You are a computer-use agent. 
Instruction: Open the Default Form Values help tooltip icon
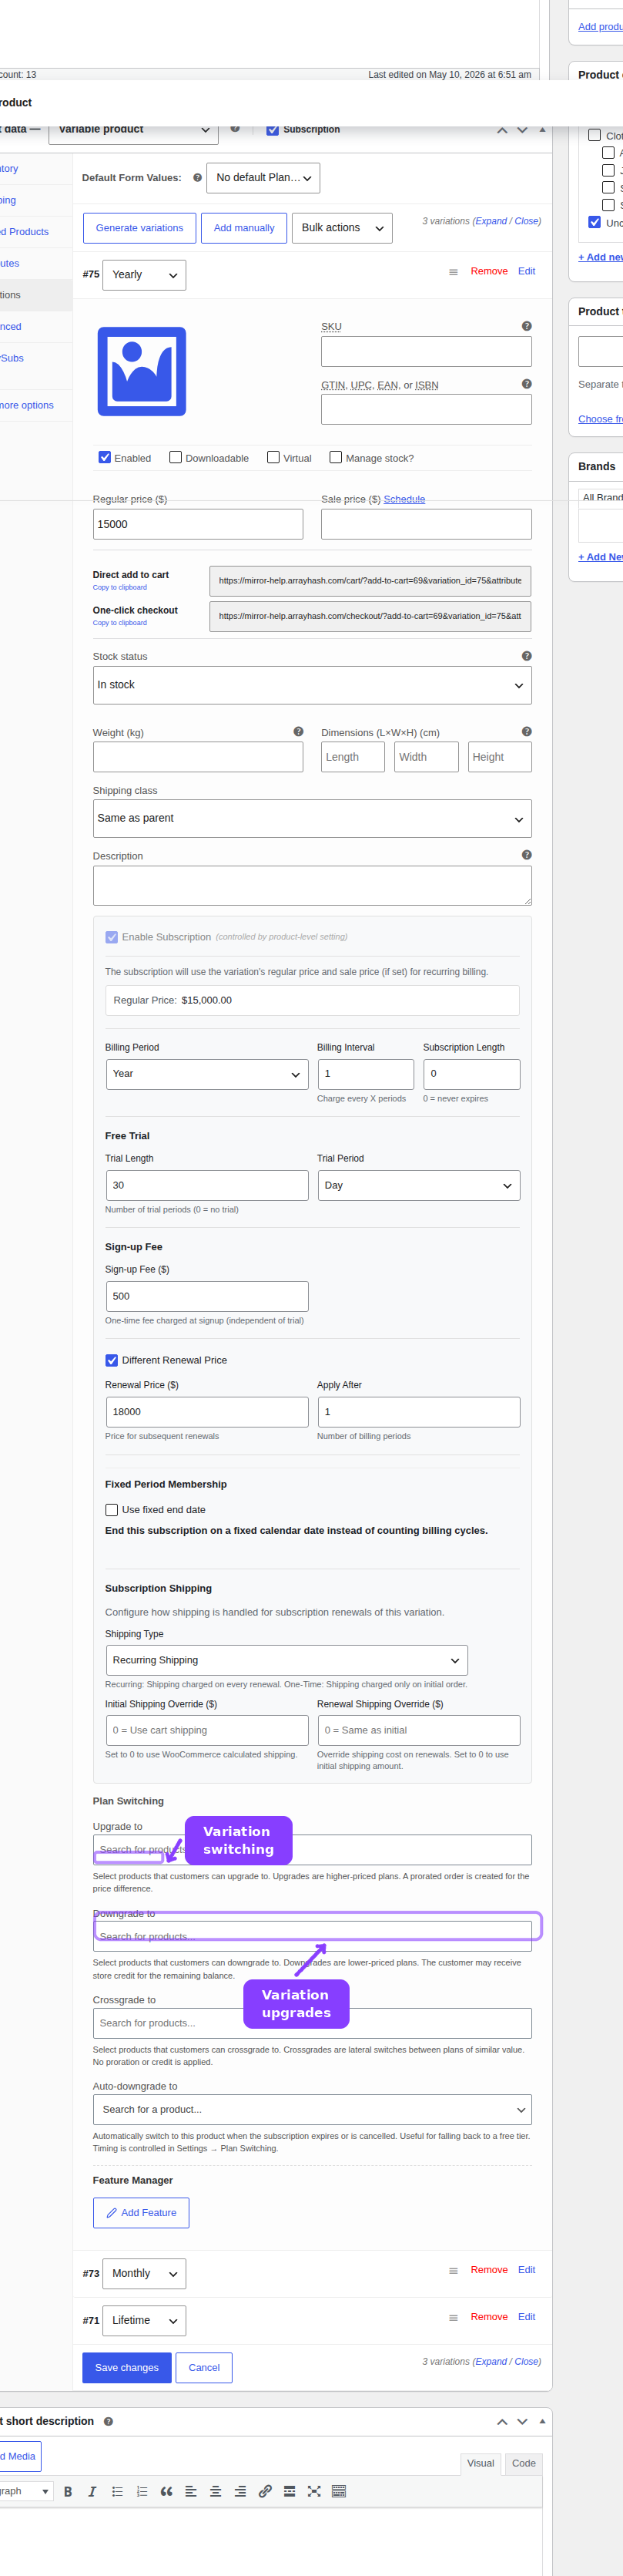(198, 178)
